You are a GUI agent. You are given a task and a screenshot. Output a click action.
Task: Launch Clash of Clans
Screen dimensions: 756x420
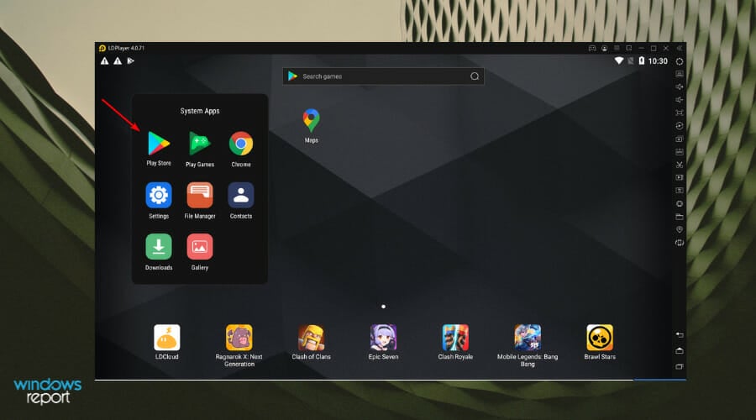pos(311,338)
